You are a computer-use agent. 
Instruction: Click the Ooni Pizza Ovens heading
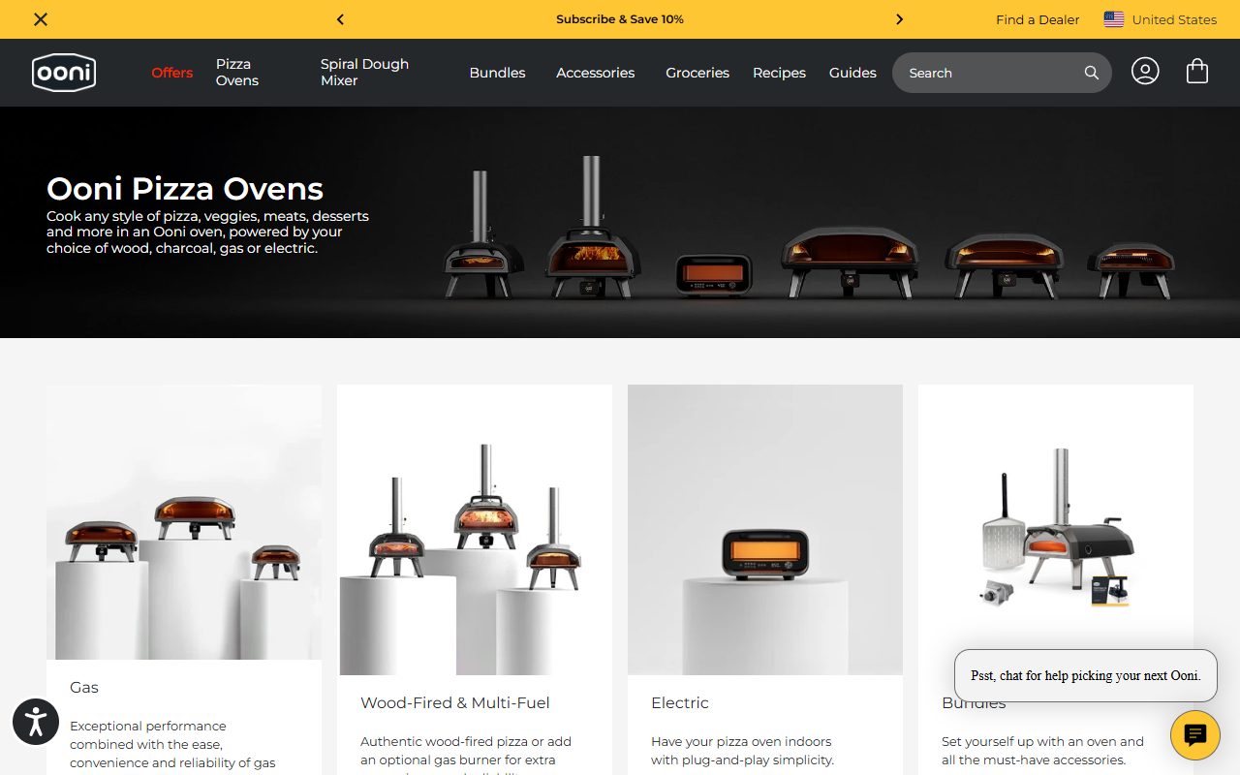[x=185, y=189]
